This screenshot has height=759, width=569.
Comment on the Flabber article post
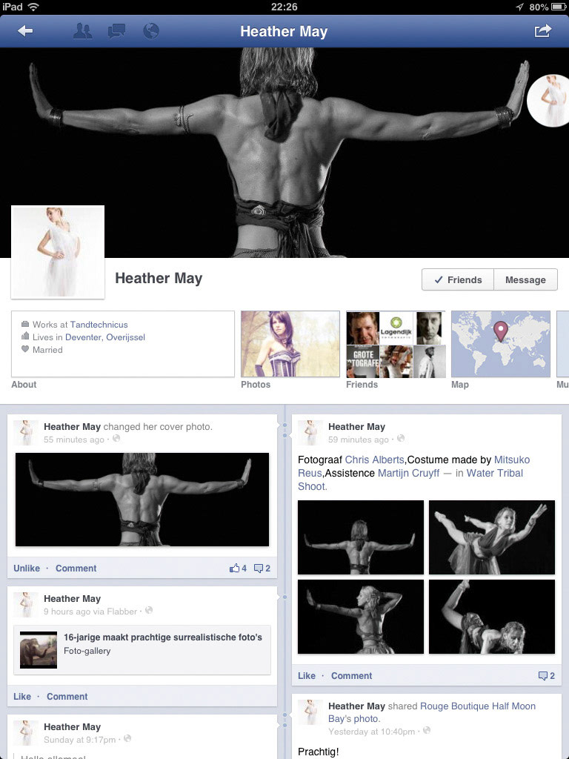click(x=67, y=697)
